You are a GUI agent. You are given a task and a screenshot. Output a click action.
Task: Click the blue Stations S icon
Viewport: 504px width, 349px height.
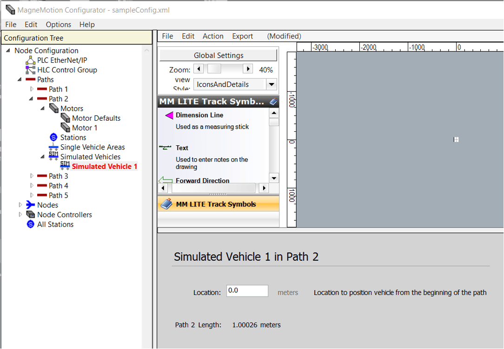(x=53, y=137)
